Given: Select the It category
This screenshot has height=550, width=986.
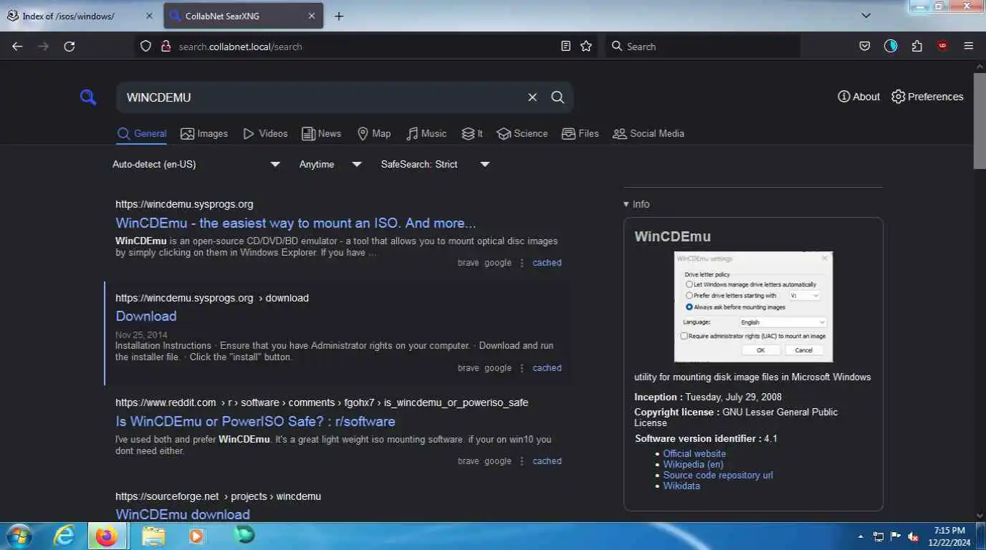Looking at the screenshot, I should (x=472, y=133).
